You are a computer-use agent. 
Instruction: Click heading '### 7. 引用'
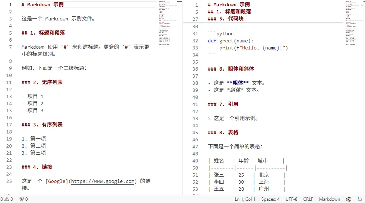[x=223, y=104]
